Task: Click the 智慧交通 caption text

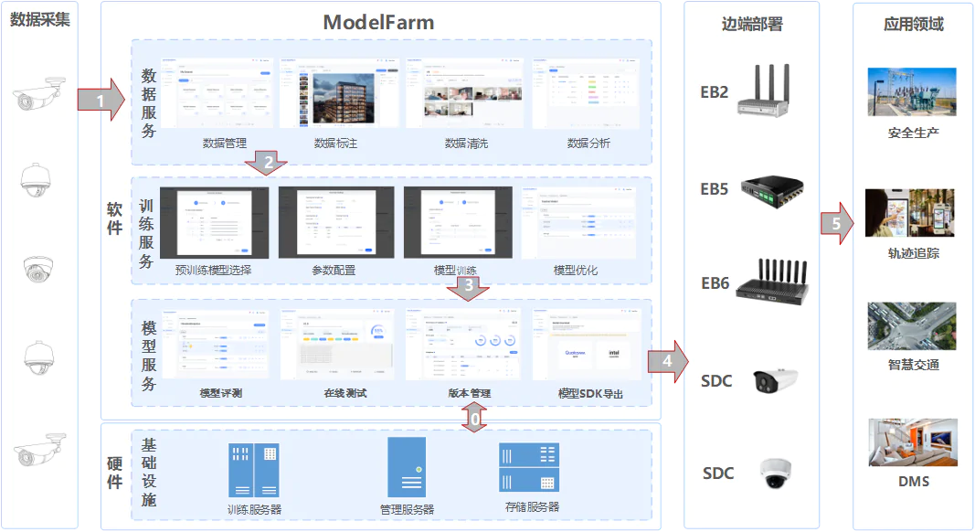Action: 914,365
